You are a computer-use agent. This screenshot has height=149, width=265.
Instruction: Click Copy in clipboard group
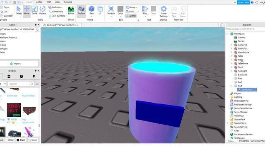(5, 7)
